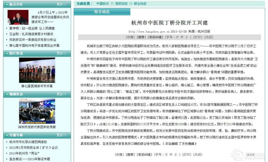Viewport: 268px width, 162px height.
Task: Go to 党政动态 in the breadcrumb
Action: coord(121,4)
